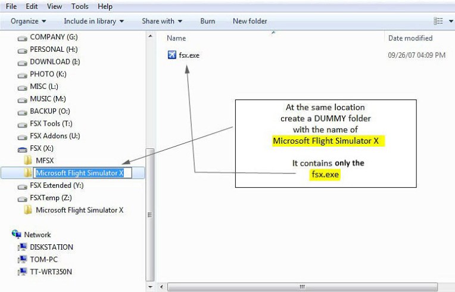Click the FSX Extended (Y:) drive icon
Image resolution: width=455 pixels, height=292 pixels.
[23, 187]
